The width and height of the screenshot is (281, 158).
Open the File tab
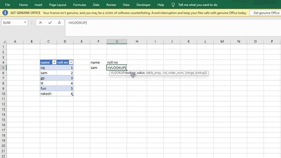pos(7,5)
